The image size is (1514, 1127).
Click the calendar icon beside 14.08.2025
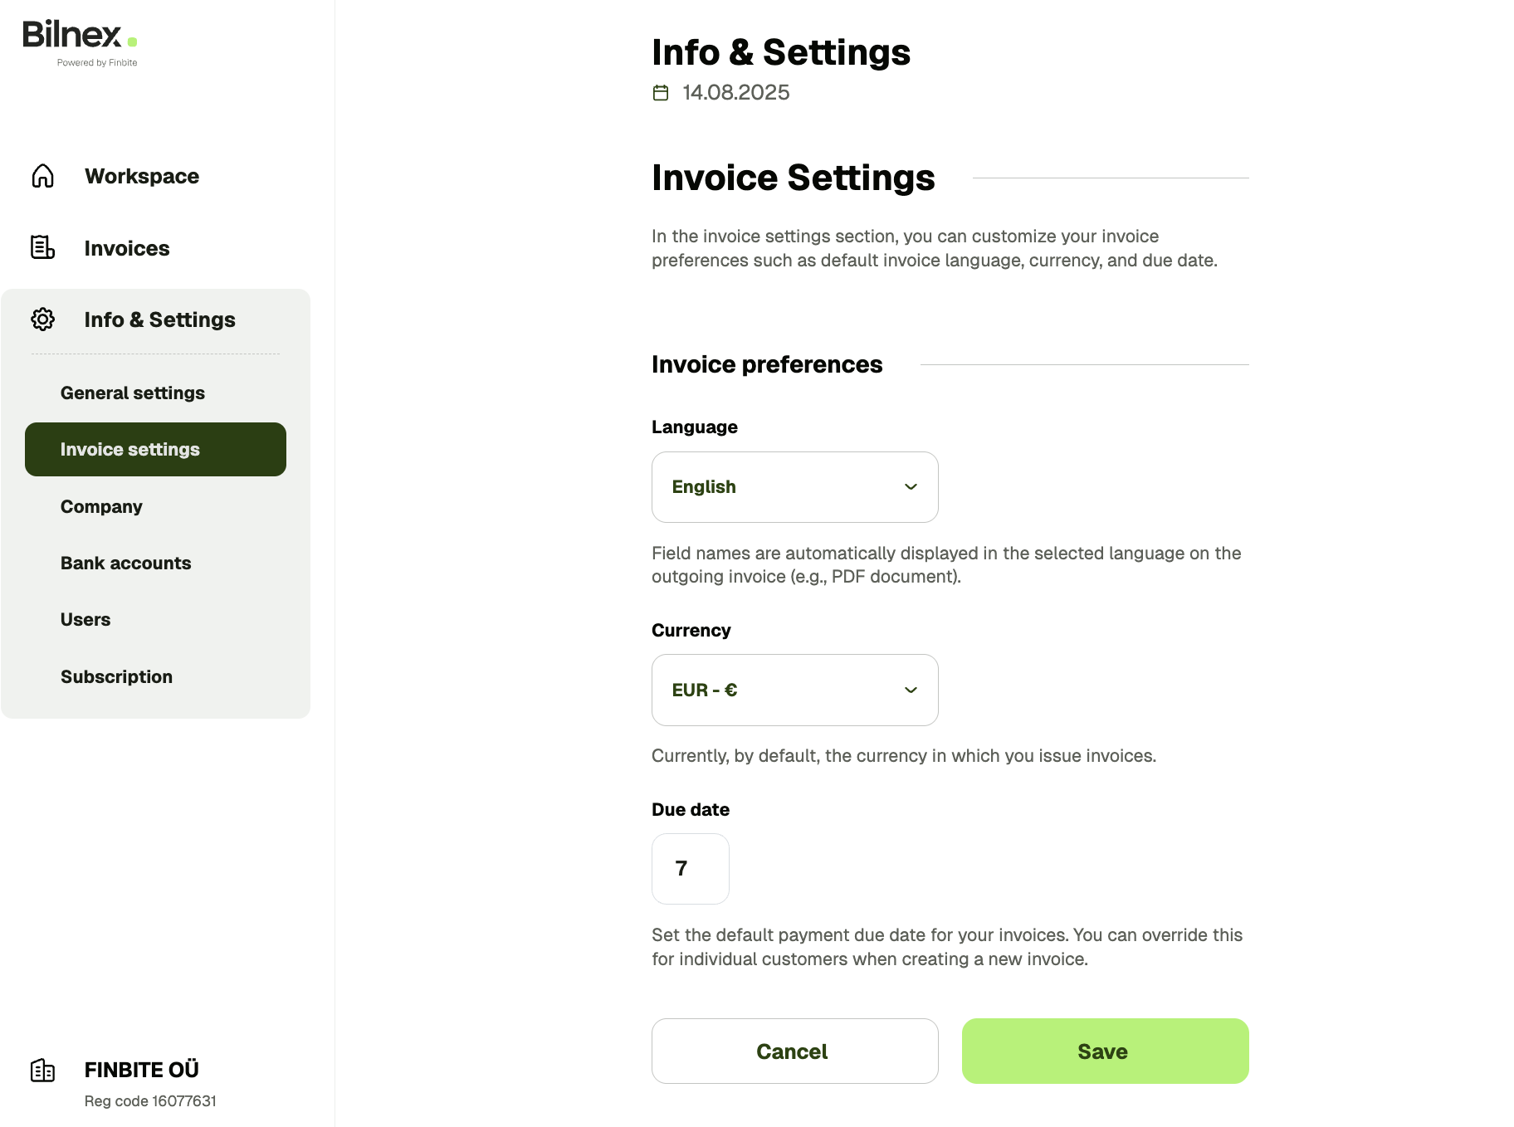pos(661,93)
